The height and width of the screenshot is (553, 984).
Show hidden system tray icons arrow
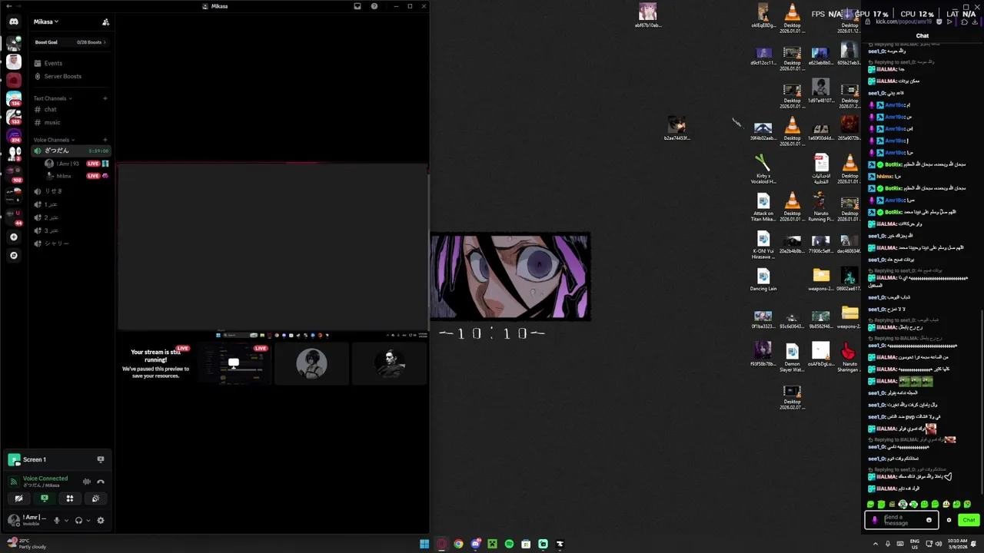tap(875, 544)
